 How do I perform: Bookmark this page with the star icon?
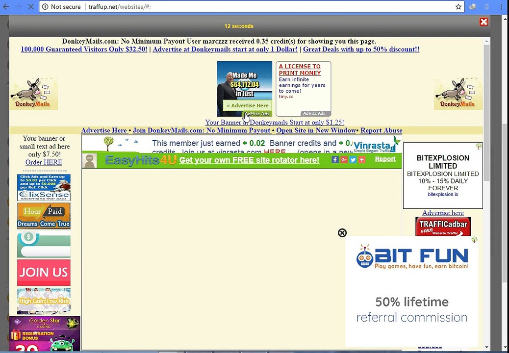[x=458, y=6]
